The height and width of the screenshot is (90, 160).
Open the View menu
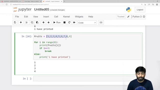pyautogui.click(x=35, y=17)
